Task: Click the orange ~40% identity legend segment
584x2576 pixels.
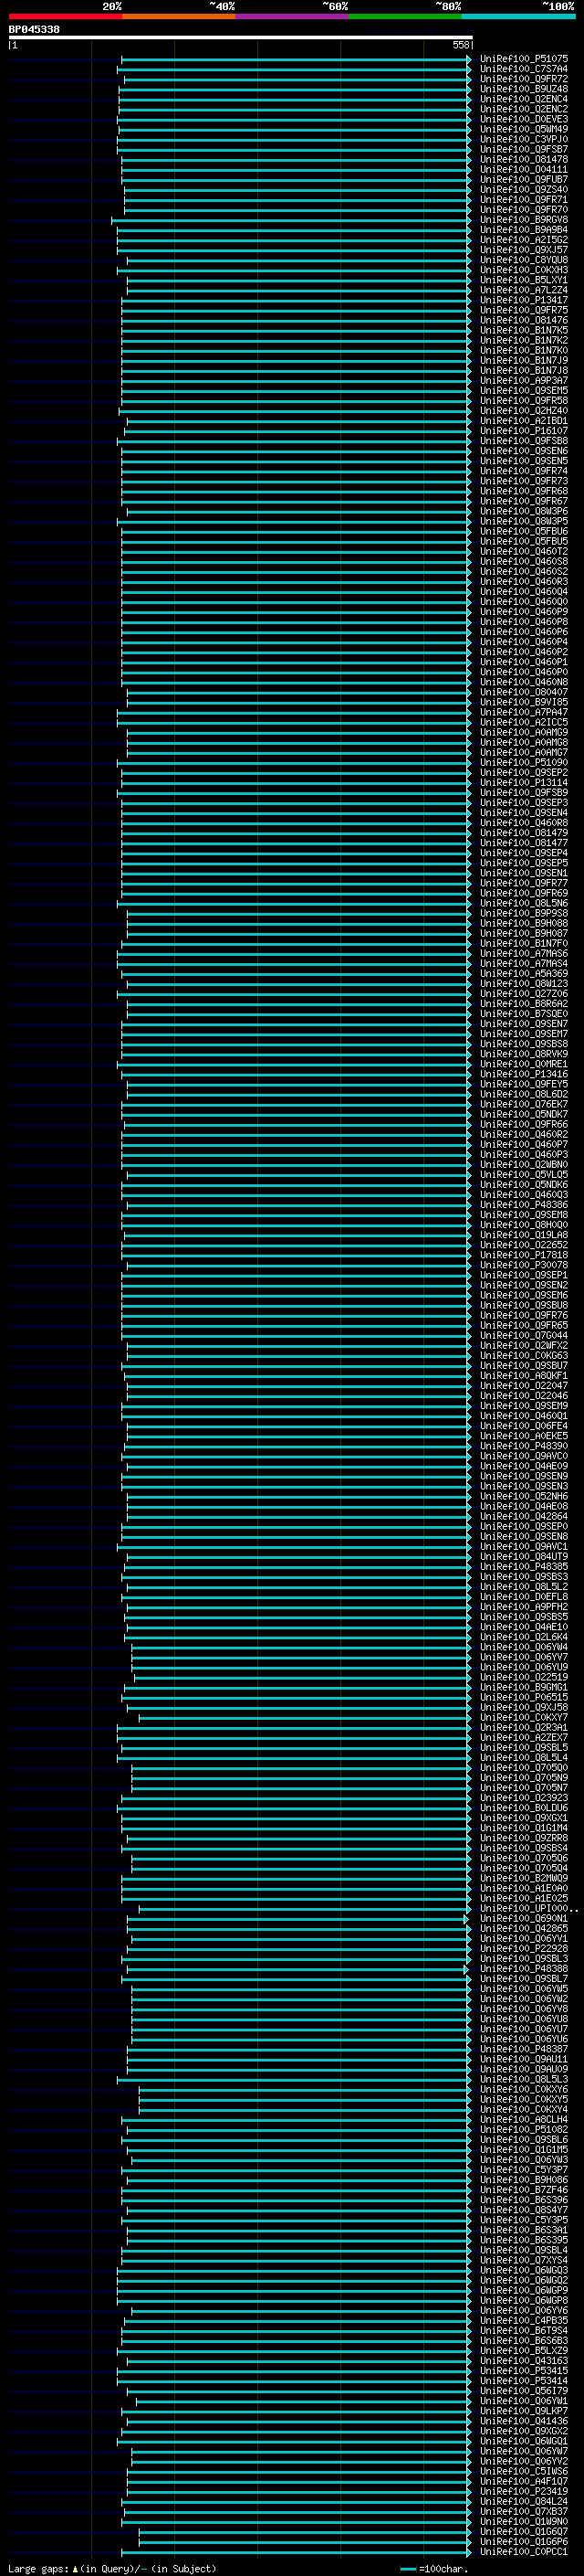Action: [179, 17]
